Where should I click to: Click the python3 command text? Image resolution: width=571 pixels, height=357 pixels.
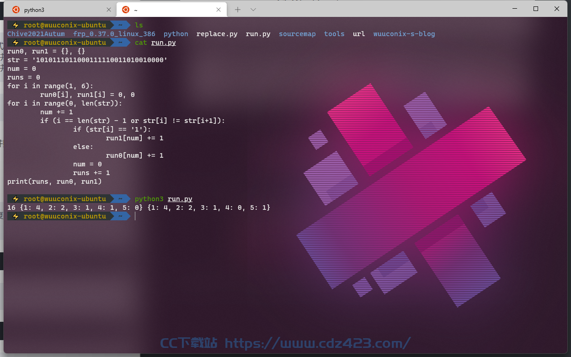pos(149,199)
